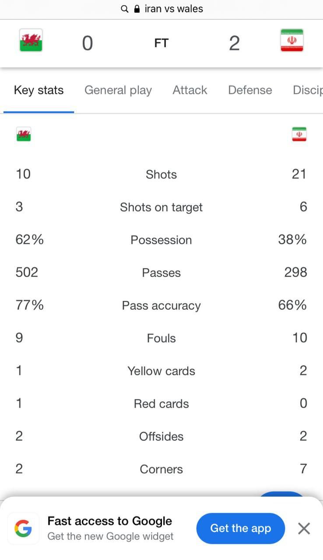Tap the large Wales flag beside score
This screenshot has width=323, height=560.
pos(31,41)
